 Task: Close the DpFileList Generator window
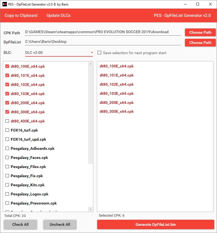210,4
